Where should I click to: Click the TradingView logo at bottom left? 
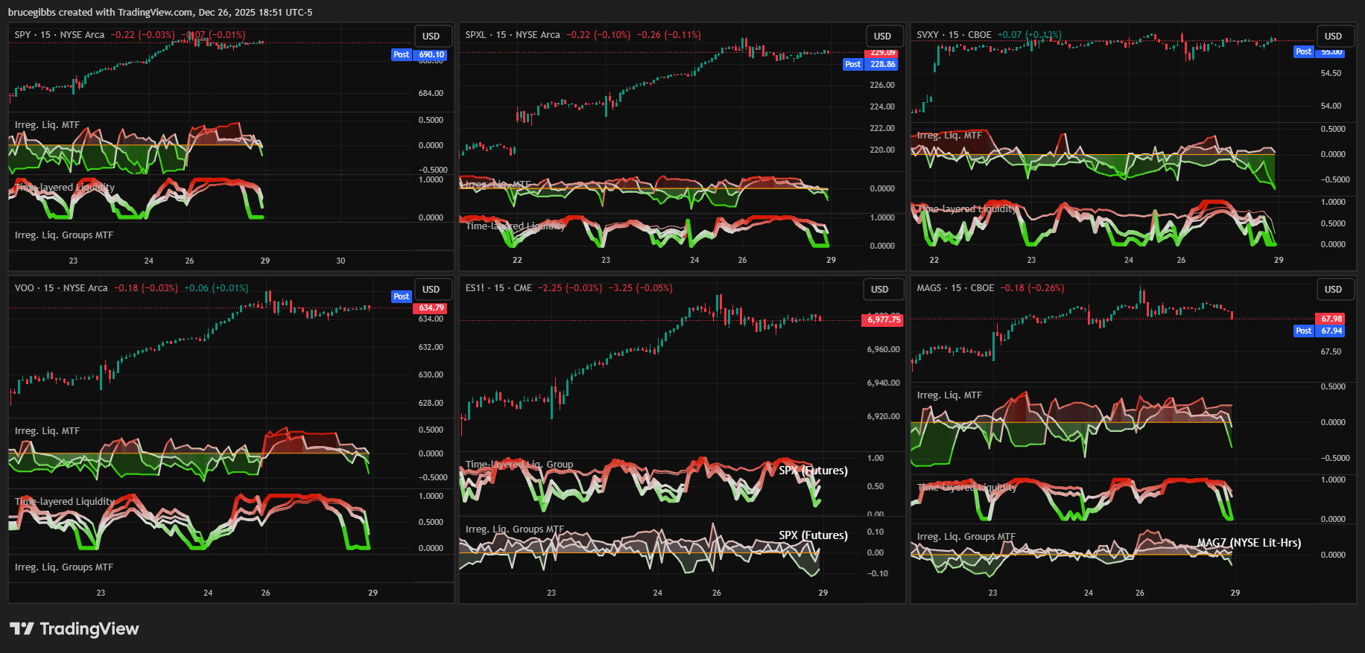pos(75,628)
